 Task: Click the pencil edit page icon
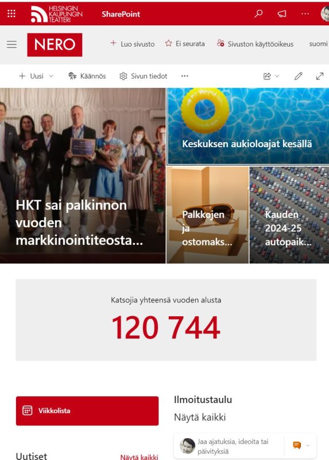298,76
